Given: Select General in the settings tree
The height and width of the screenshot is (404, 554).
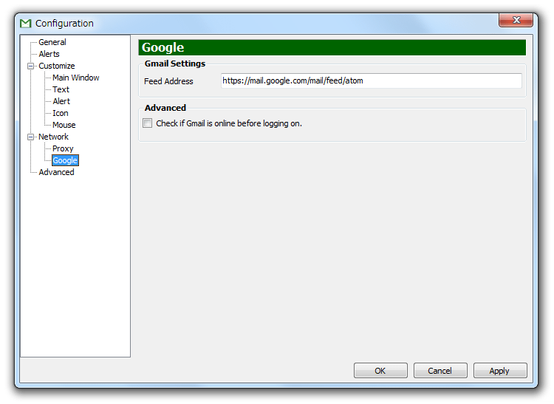Looking at the screenshot, I should pyautogui.click(x=52, y=42).
